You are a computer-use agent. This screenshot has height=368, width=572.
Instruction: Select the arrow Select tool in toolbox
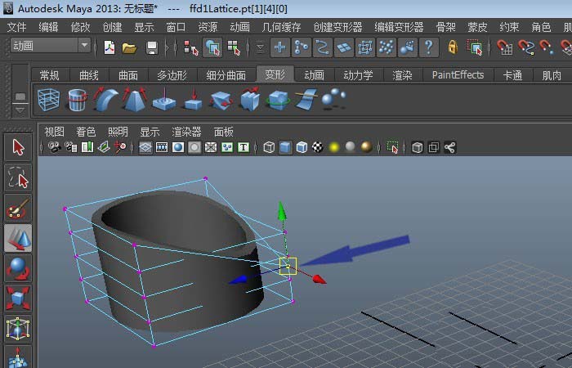[18, 147]
